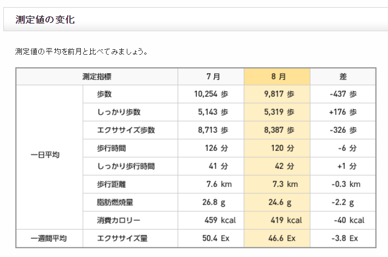Click the 歩数 row label
388x257 pixels.
pos(104,94)
